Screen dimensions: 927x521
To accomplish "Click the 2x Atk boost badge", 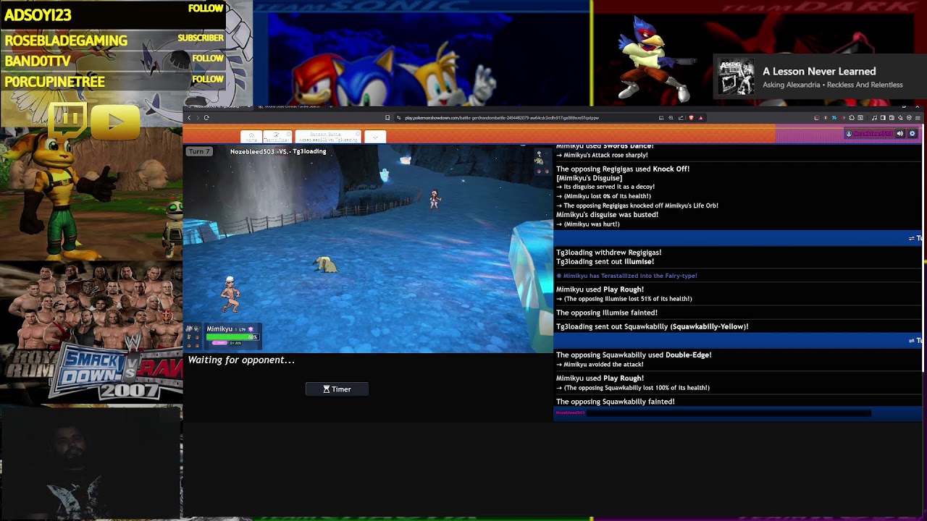I will [x=235, y=343].
